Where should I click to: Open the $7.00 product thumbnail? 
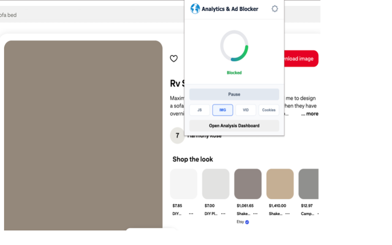point(216,184)
